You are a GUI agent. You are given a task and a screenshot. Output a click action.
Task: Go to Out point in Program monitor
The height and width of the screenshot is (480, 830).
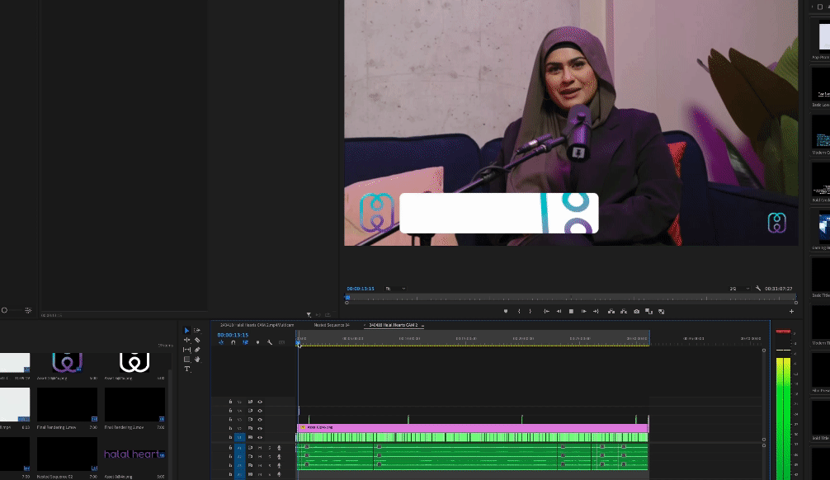point(596,311)
